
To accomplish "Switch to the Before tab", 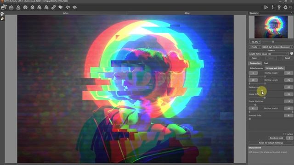I will pos(66,13).
